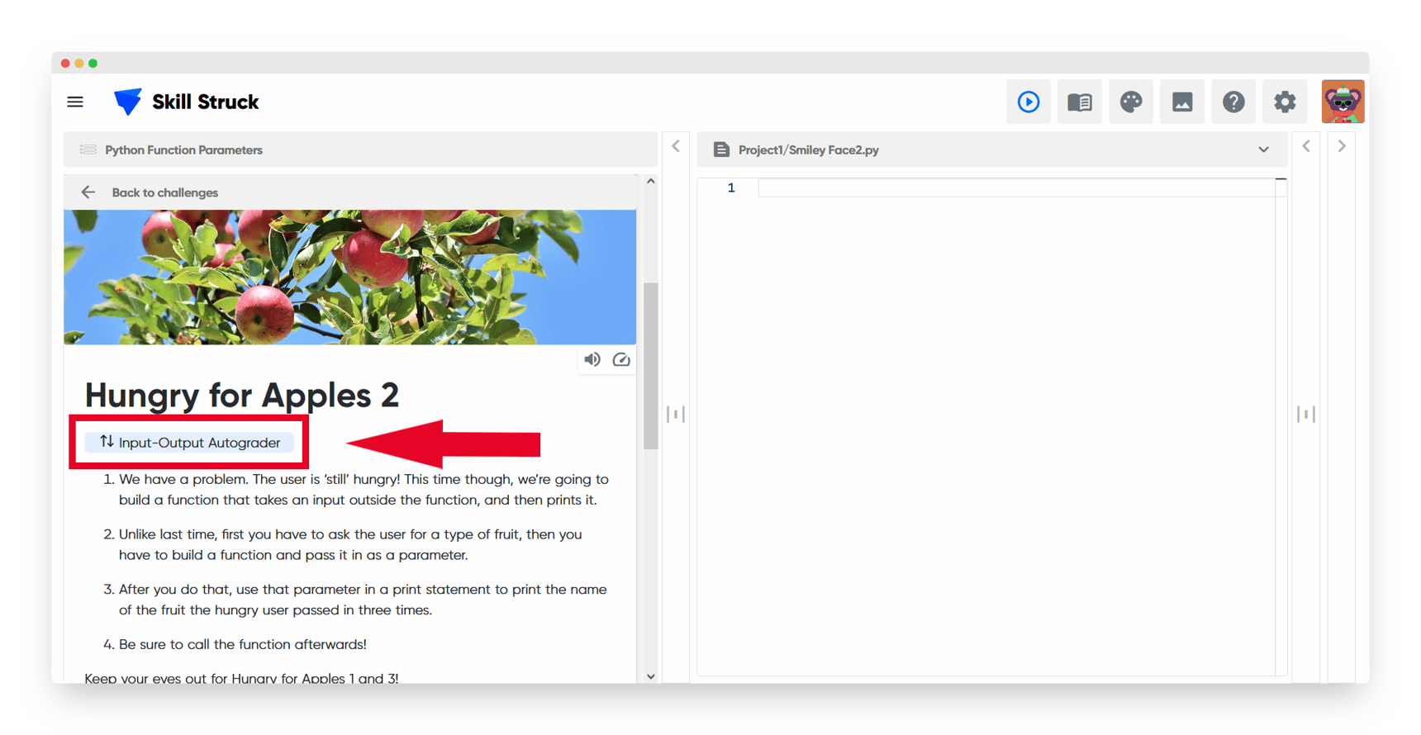Click the image gallery icon
1421x735 pixels.
click(x=1181, y=102)
